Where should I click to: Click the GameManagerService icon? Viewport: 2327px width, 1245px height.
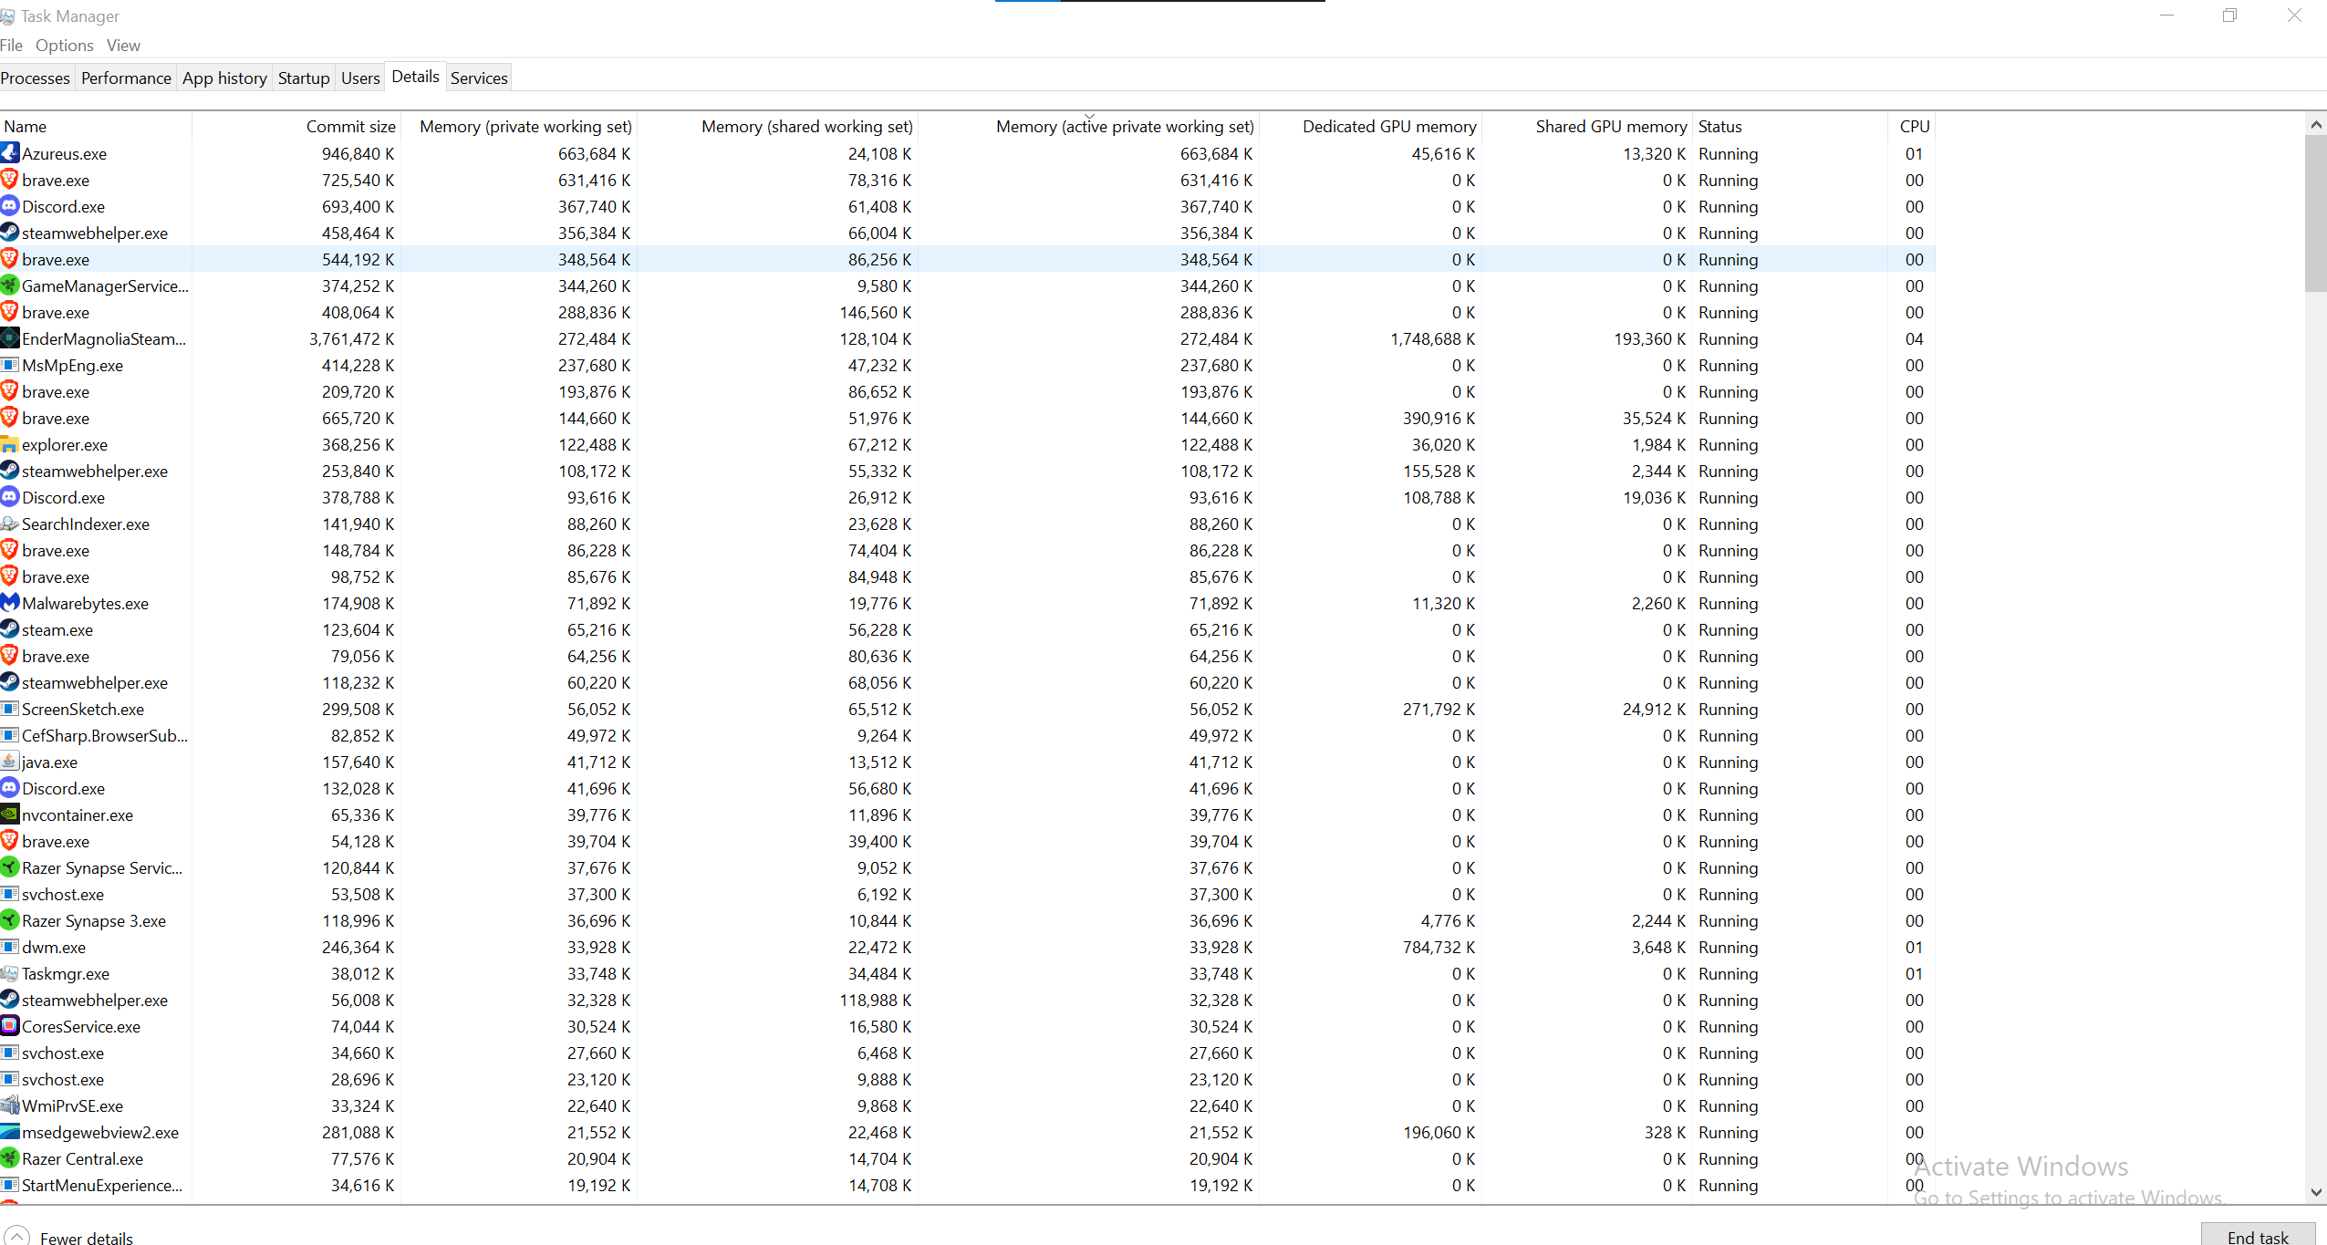click(x=10, y=285)
